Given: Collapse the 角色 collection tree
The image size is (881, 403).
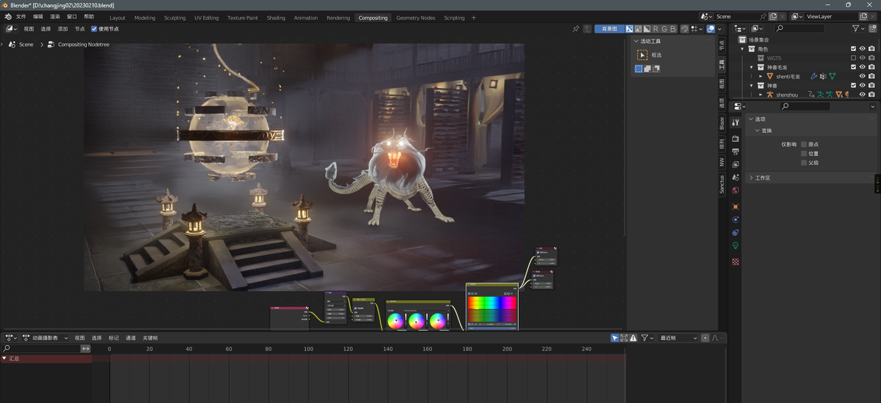Looking at the screenshot, I should click(743, 49).
